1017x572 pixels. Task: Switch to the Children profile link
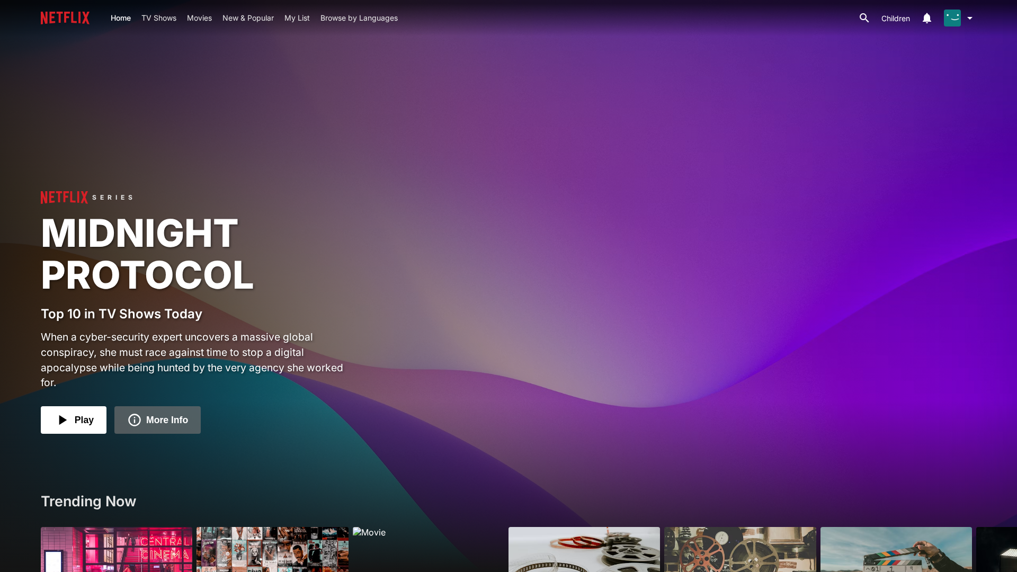click(x=896, y=19)
